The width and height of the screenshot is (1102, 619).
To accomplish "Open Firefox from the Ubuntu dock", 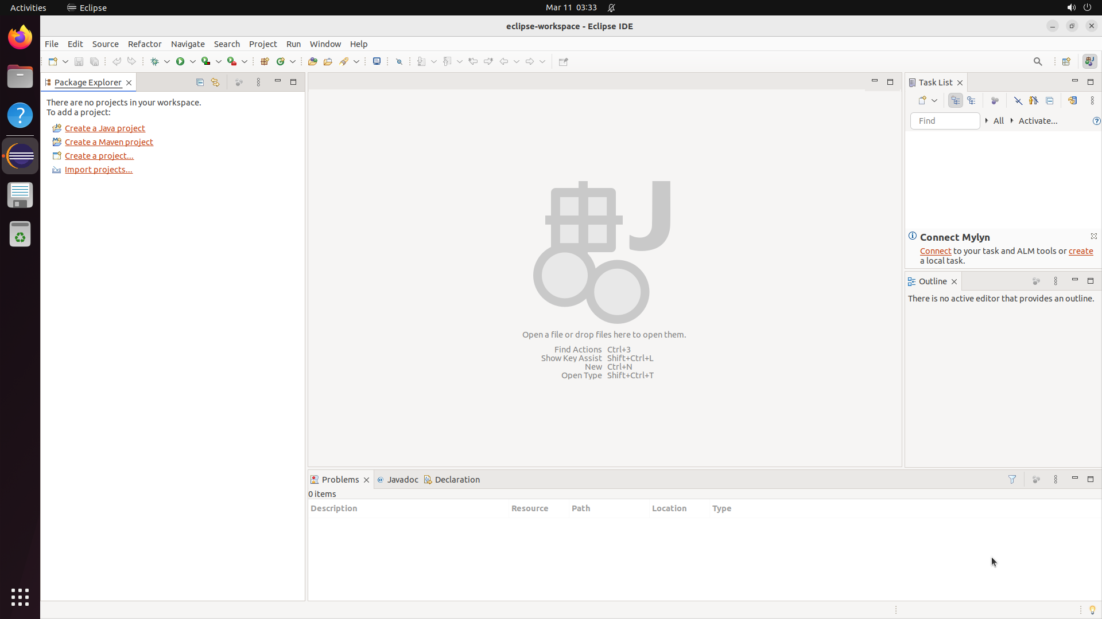I will (x=20, y=38).
